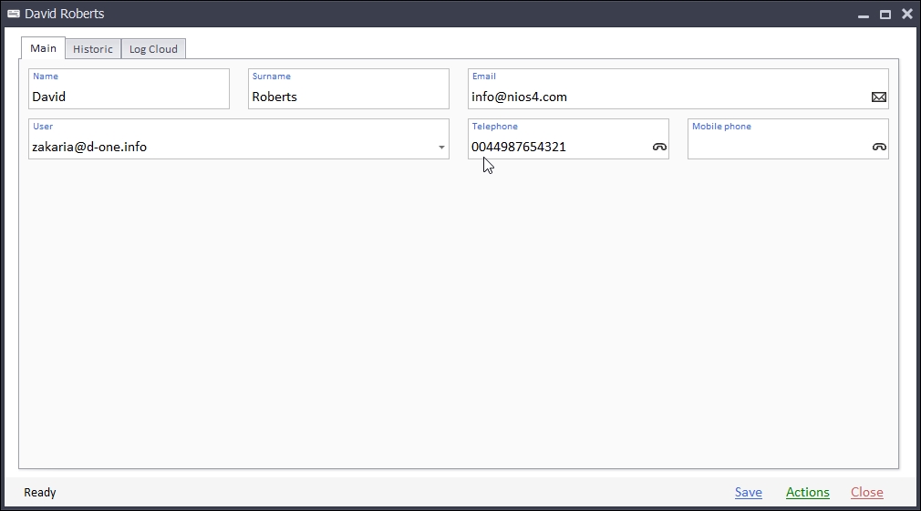Focus the Name field containing David
The image size is (921, 511).
(x=129, y=97)
